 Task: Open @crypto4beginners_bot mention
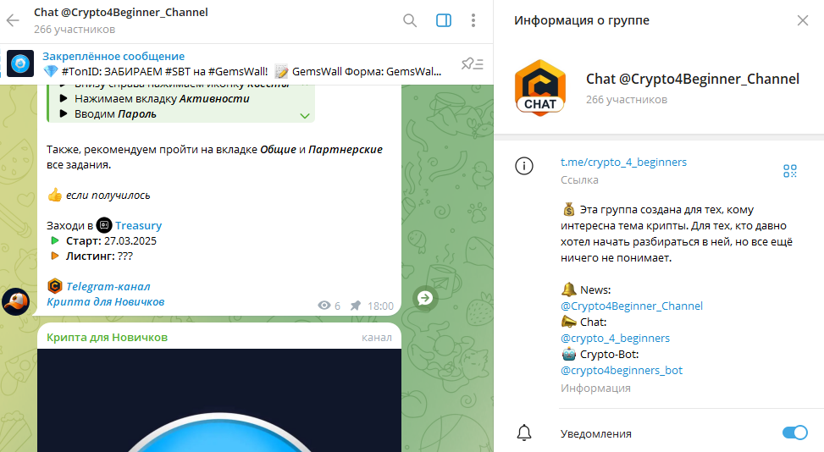click(622, 370)
